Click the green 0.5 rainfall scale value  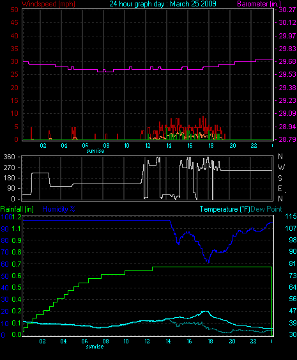click(17, 288)
